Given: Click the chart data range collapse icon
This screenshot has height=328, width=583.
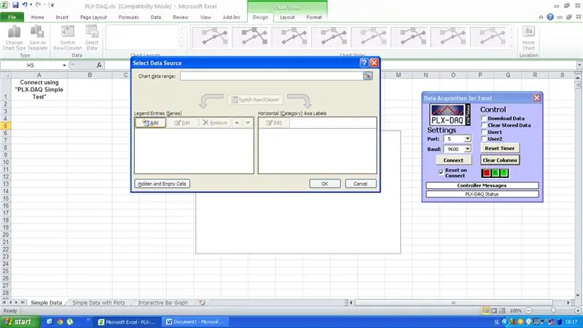Looking at the screenshot, I should (367, 76).
